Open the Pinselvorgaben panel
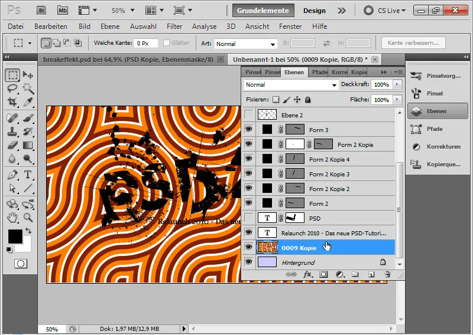The image size is (473, 335). pos(437,76)
